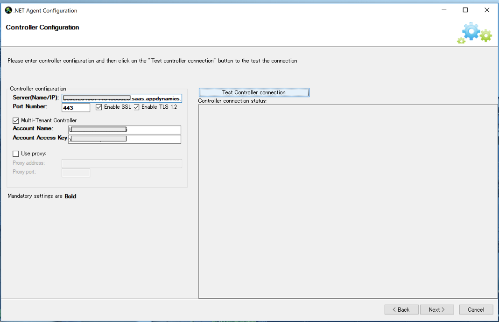Viewport: 499px width, 322px height.
Task: Cancel the agent configuration wizard
Action: click(476, 309)
